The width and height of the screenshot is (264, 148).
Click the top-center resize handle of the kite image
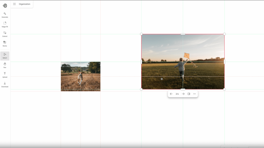[183, 34]
